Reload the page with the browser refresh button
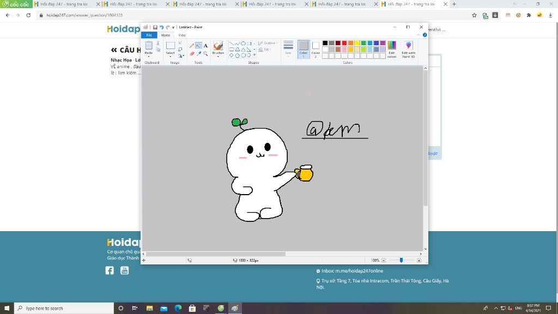Image resolution: width=558 pixels, height=314 pixels. [x=28, y=15]
